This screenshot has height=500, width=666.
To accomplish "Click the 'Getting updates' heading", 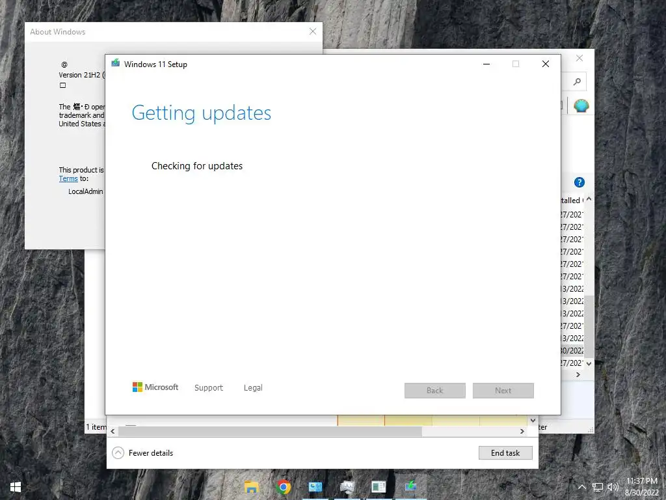I will pos(202,113).
